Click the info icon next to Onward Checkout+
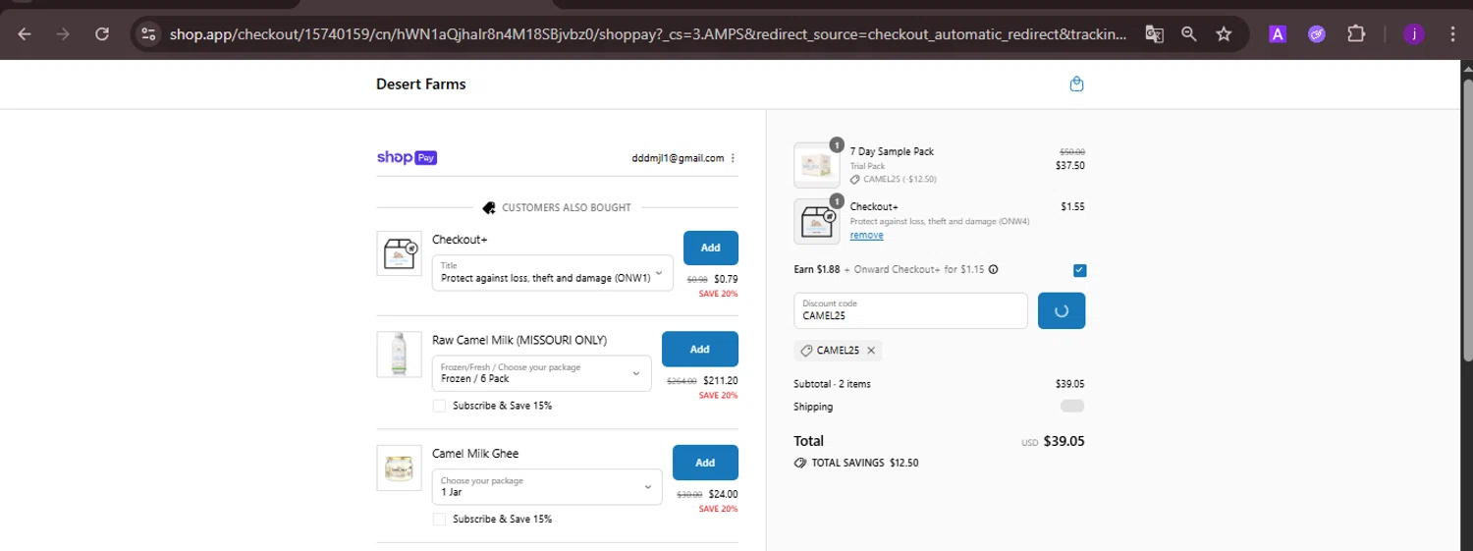Screen dimensions: 1473x551 tap(993, 269)
